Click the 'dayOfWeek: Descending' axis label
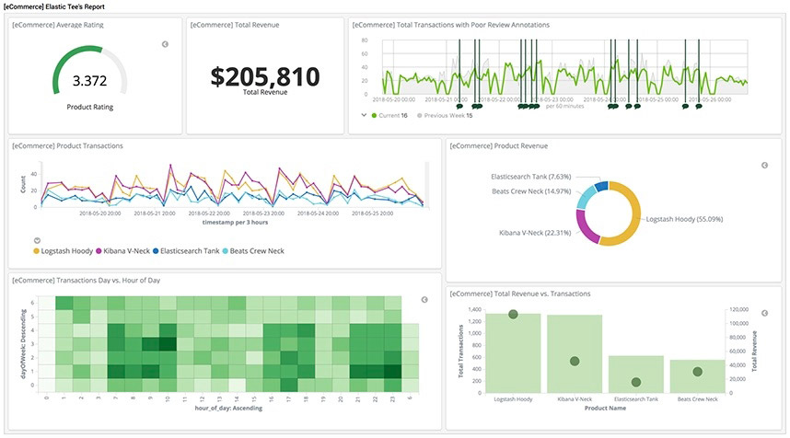The height and width of the screenshot is (438, 790). 23,344
